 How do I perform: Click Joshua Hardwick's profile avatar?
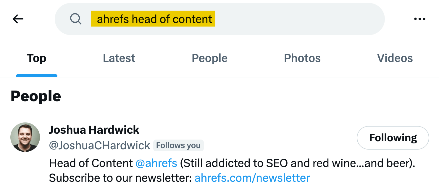tap(25, 137)
